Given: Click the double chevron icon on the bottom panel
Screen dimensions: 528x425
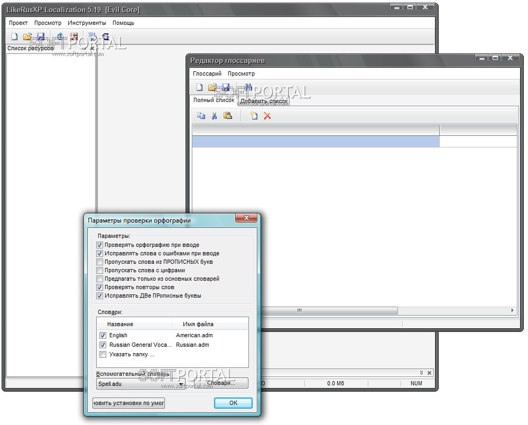Looking at the screenshot, I should point(421,373).
